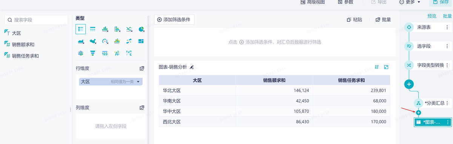Open the more options of 字段类型转换 step

pos(447,65)
